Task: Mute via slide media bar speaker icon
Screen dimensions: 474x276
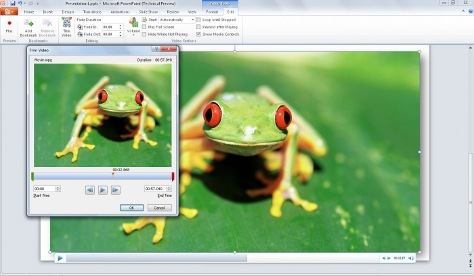Action: tap(411, 258)
